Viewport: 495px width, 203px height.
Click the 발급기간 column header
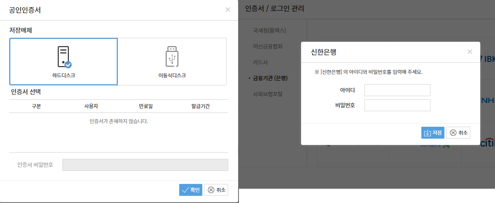201,106
